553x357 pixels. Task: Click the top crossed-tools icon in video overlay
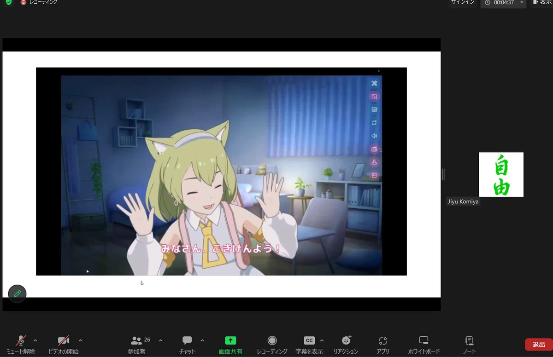point(374,83)
